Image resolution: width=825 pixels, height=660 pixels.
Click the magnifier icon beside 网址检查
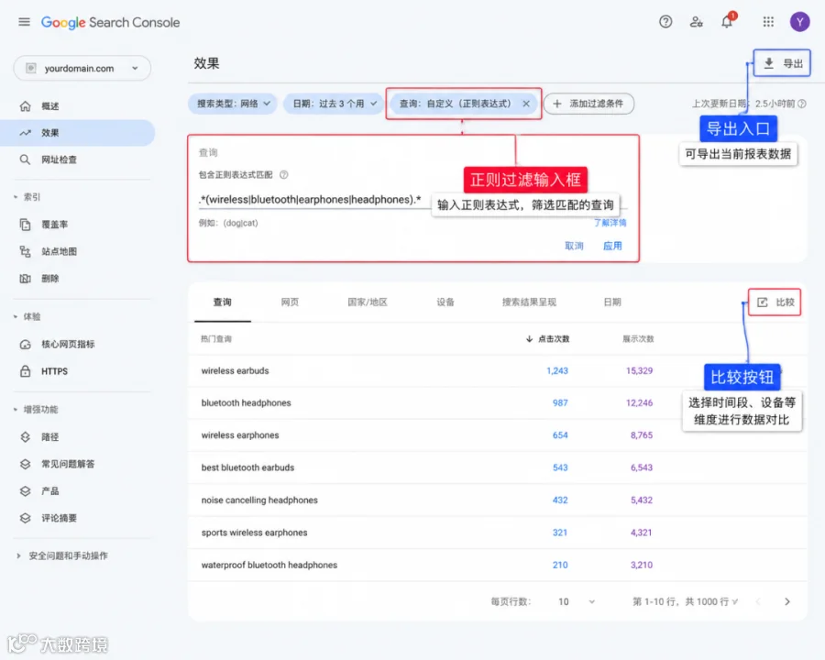click(25, 159)
